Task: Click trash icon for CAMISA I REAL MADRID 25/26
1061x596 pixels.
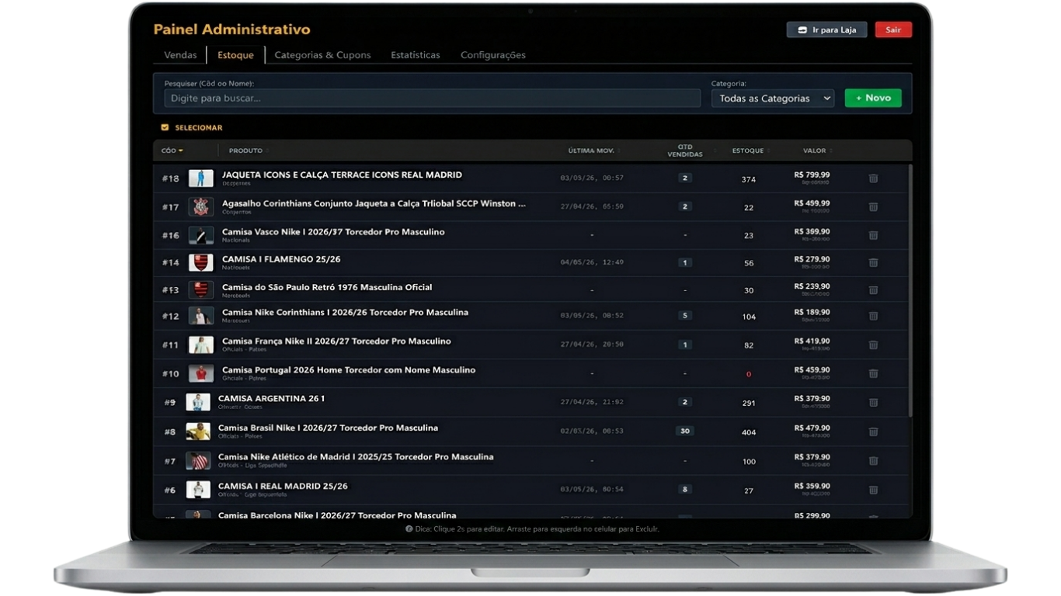Action: click(873, 490)
